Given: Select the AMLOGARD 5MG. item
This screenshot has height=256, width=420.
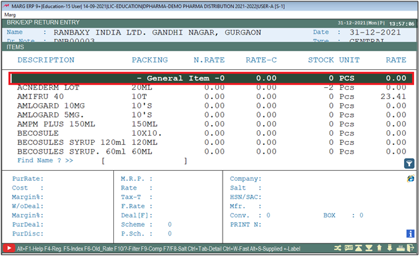Looking at the screenshot, I should (211, 115).
